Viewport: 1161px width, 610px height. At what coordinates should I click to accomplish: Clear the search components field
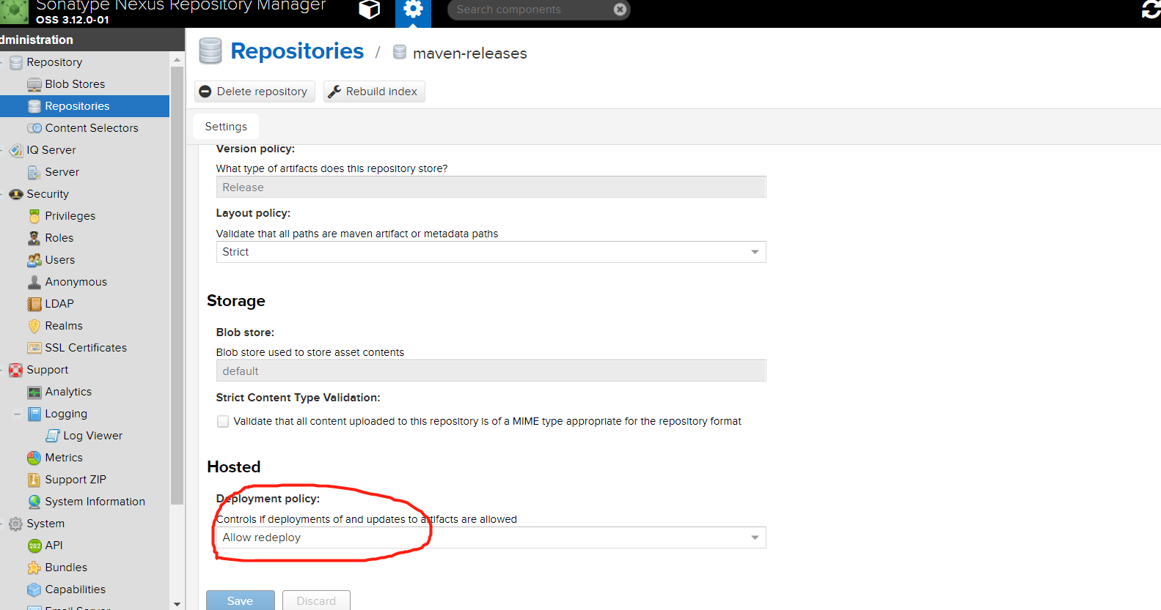click(620, 10)
